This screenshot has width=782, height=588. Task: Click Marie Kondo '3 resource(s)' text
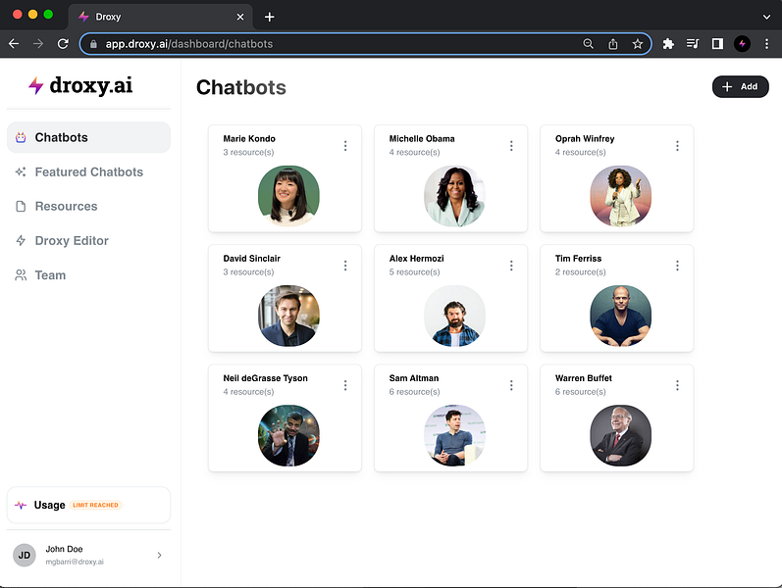pos(248,152)
